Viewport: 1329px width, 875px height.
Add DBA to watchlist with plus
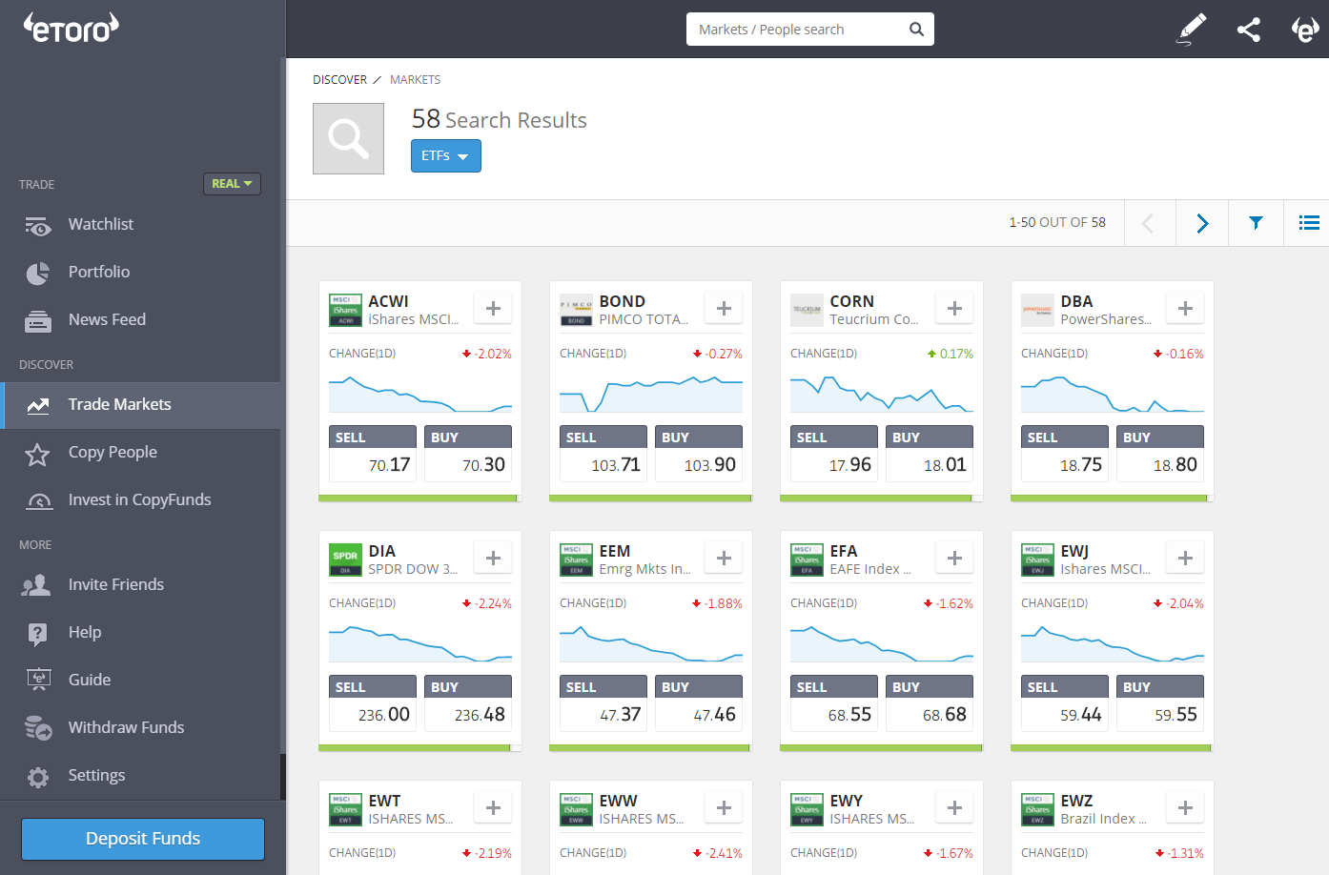tap(1186, 308)
